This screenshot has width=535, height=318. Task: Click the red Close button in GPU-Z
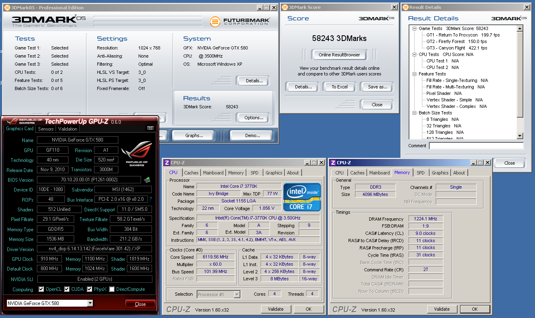[x=140, y=304]
